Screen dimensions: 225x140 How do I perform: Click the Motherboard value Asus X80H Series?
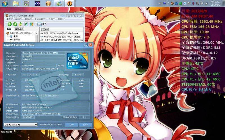(55, 104)
